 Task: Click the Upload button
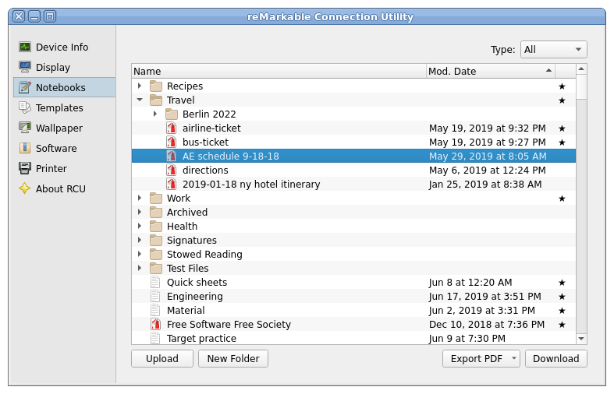coord(162,358)
